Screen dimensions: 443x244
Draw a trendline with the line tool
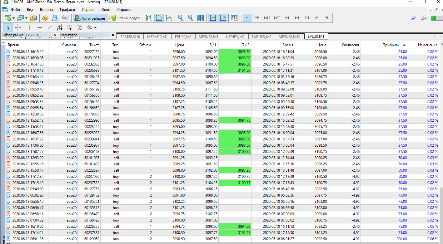coord(49,28)
